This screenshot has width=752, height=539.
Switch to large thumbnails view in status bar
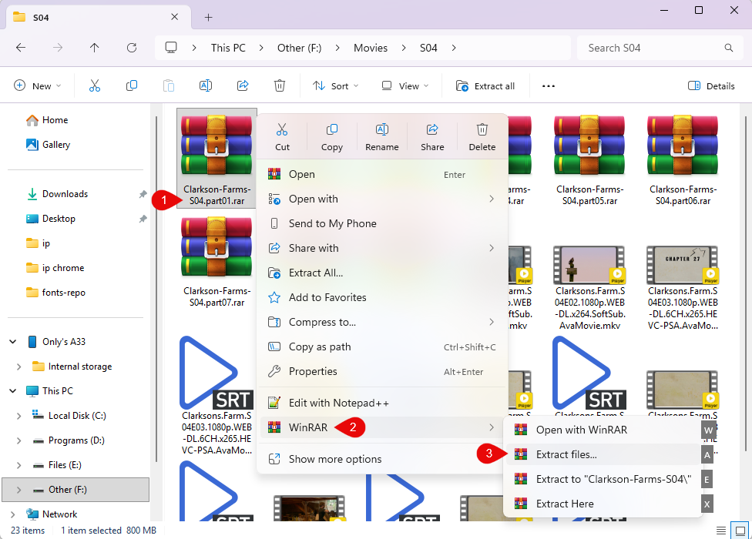coord(739,531)
